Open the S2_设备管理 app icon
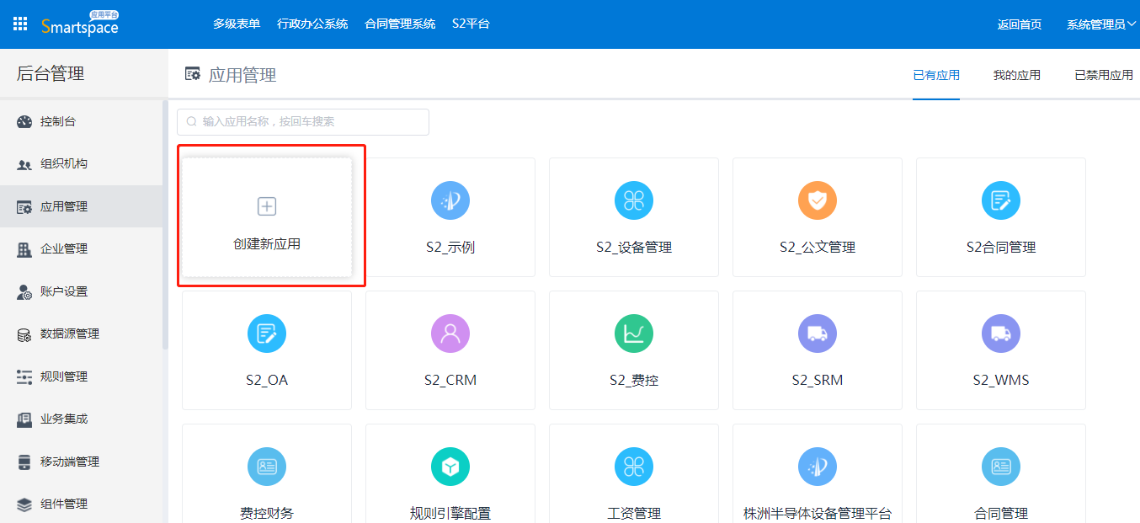 [634, 200]
